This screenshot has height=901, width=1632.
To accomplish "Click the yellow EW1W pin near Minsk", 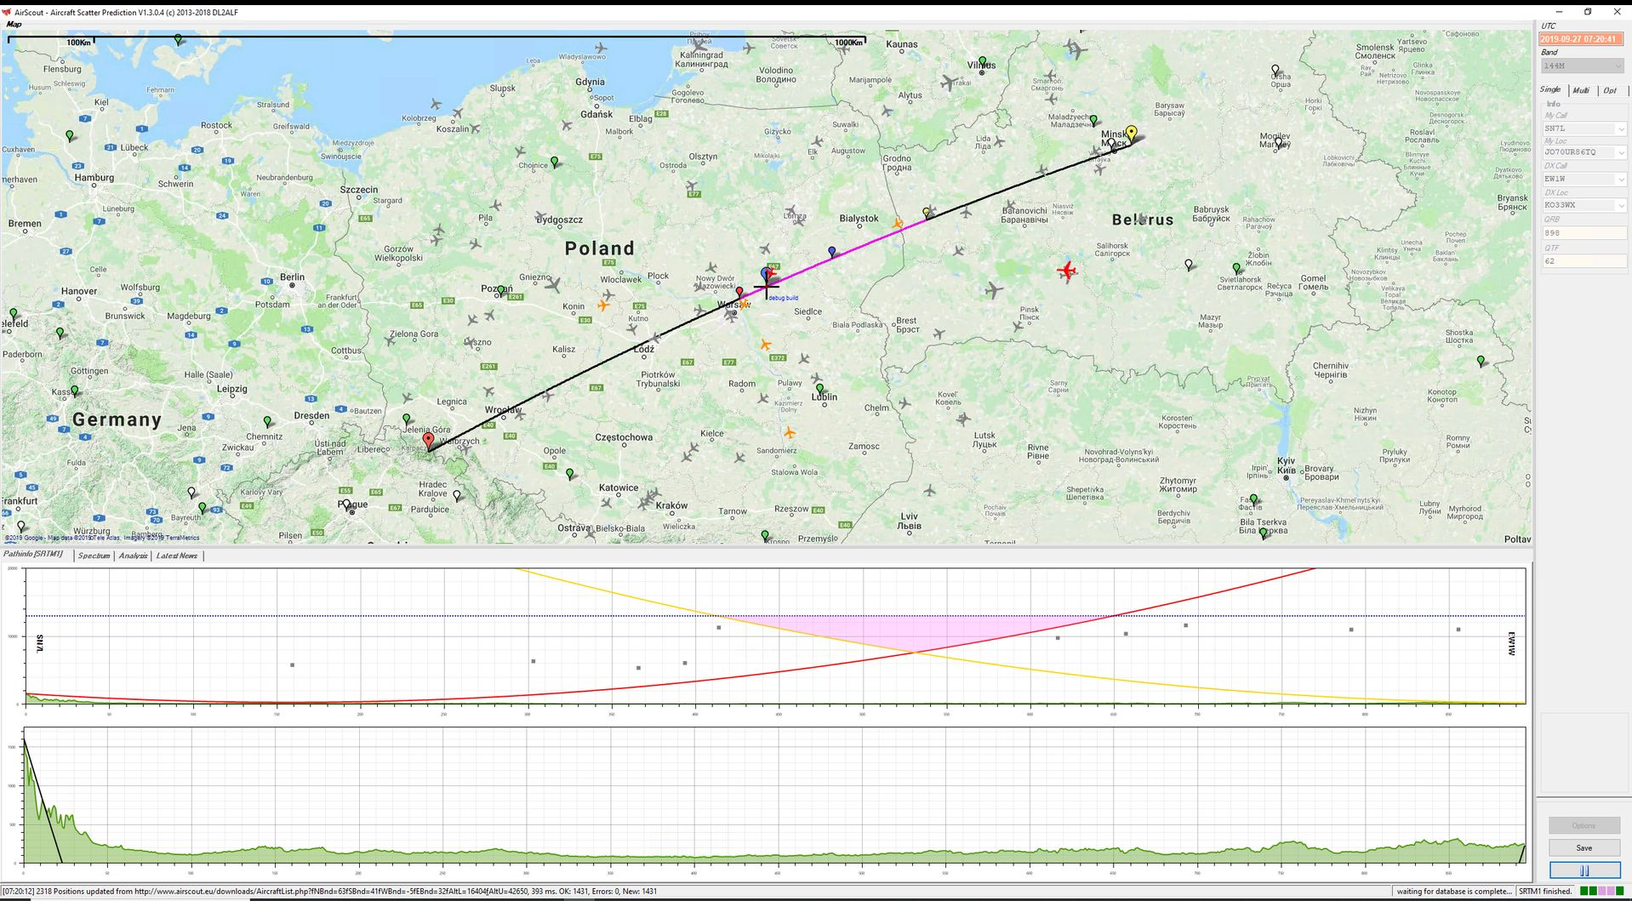I will (1131, 133).
